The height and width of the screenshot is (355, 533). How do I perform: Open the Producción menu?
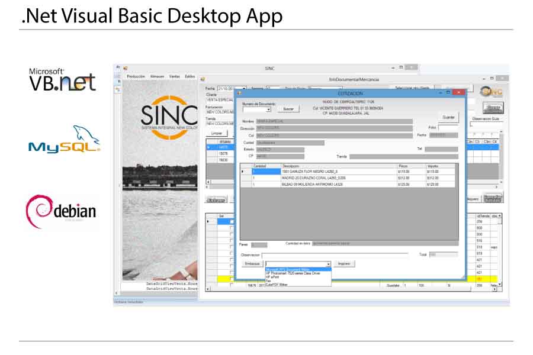pos(136,76)
